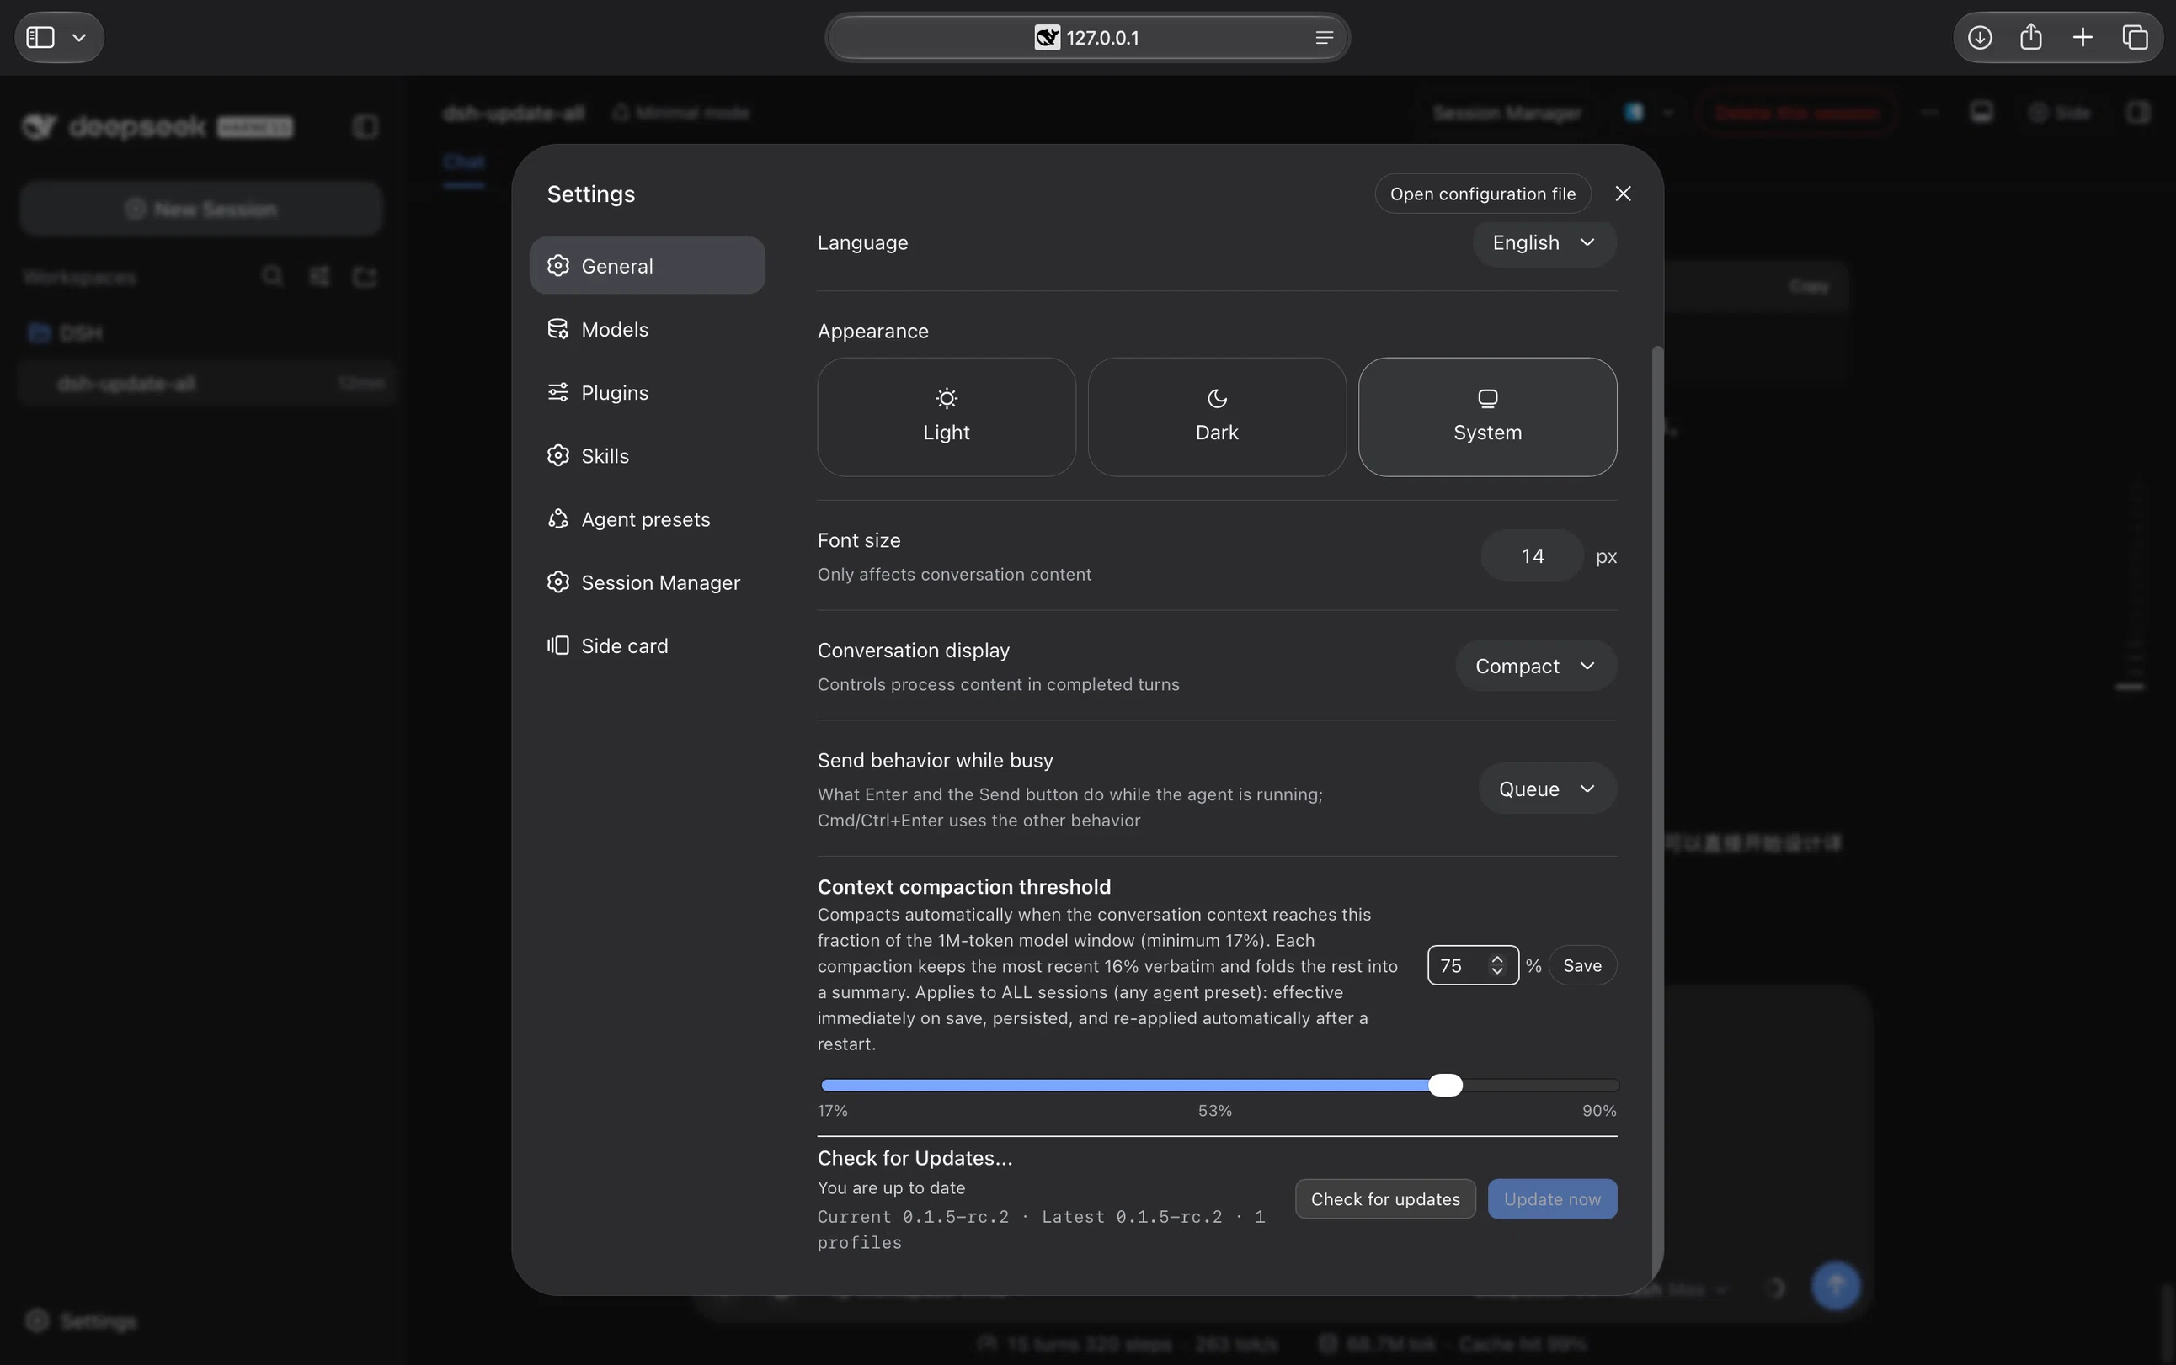Click the stepper arrows in threshold field

click(1496, 965)
